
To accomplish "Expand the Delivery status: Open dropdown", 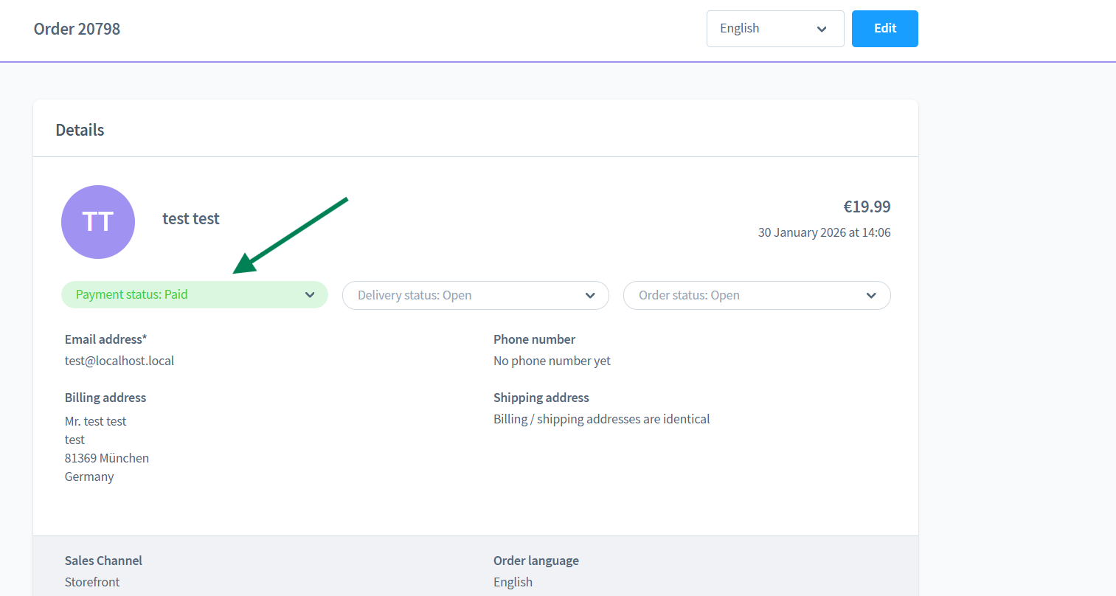I will pyautogui.click(x=475, y=296).
